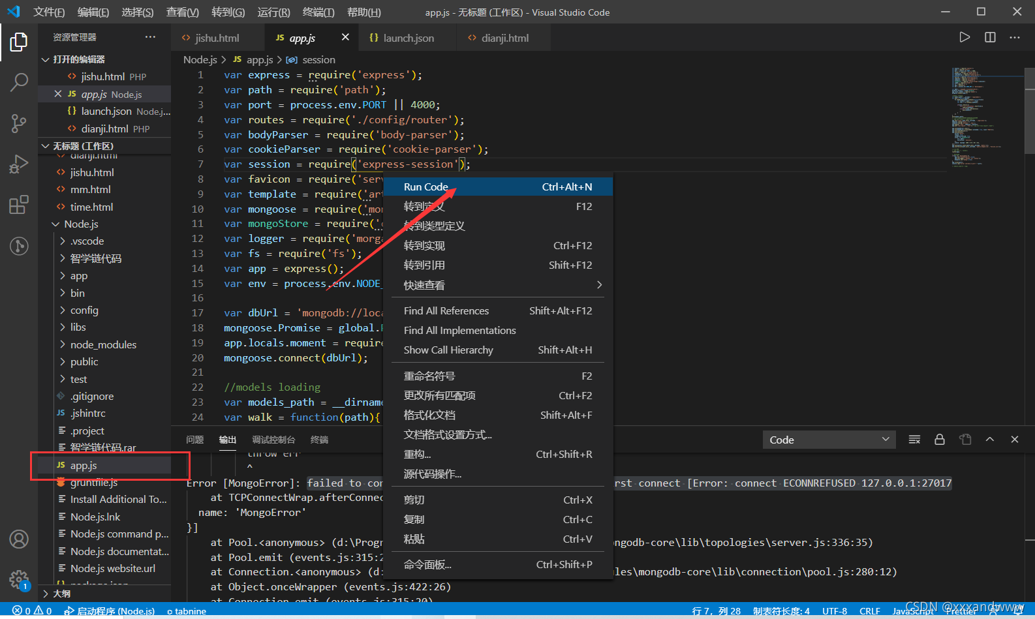Choose Rename Symbol entry with F2 shortcut
This screenshot has height=619, width=1035.
click(498, 376)
